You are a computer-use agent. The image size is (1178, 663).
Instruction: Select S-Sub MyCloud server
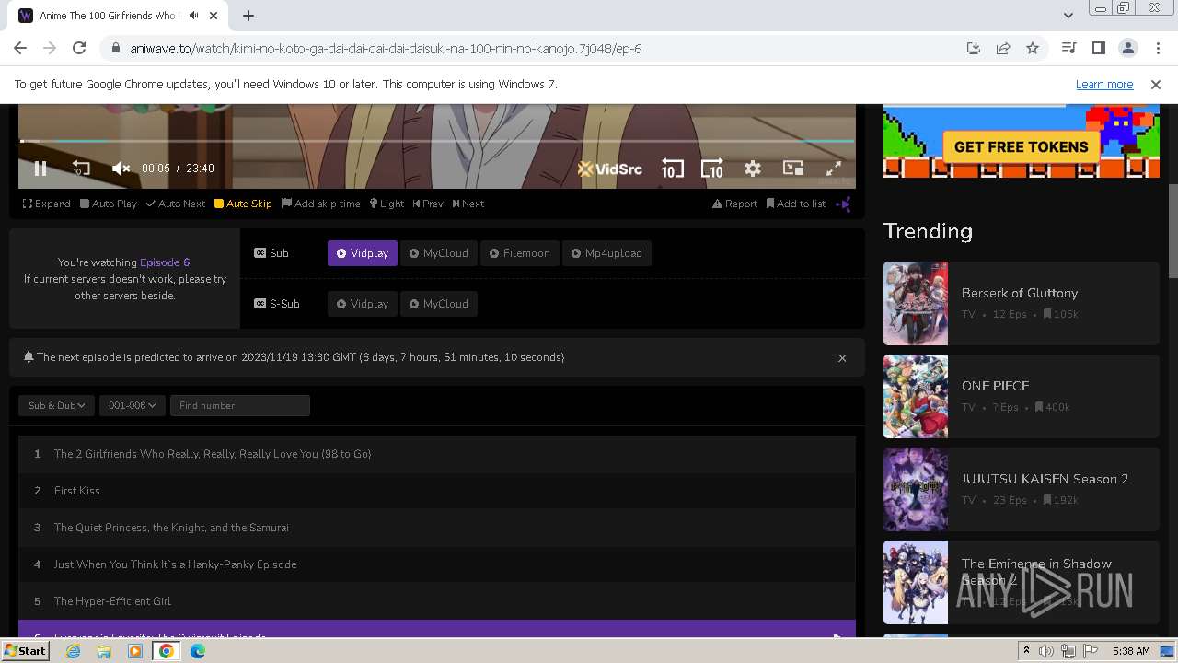[x=439, y=304]
